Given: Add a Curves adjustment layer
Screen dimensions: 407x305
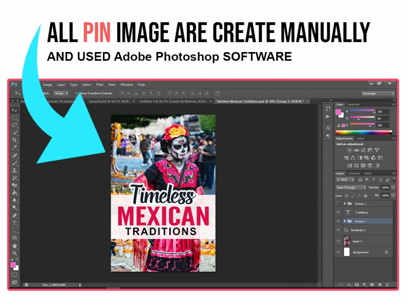Looking at the screenshot, I should pyautogui.click(x=363, y=150).
